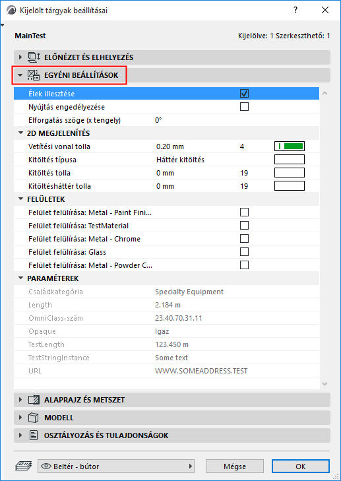
Task: Enable the Nyújtás engedélyezése checkbox
Action: click(x=245, y=107)
